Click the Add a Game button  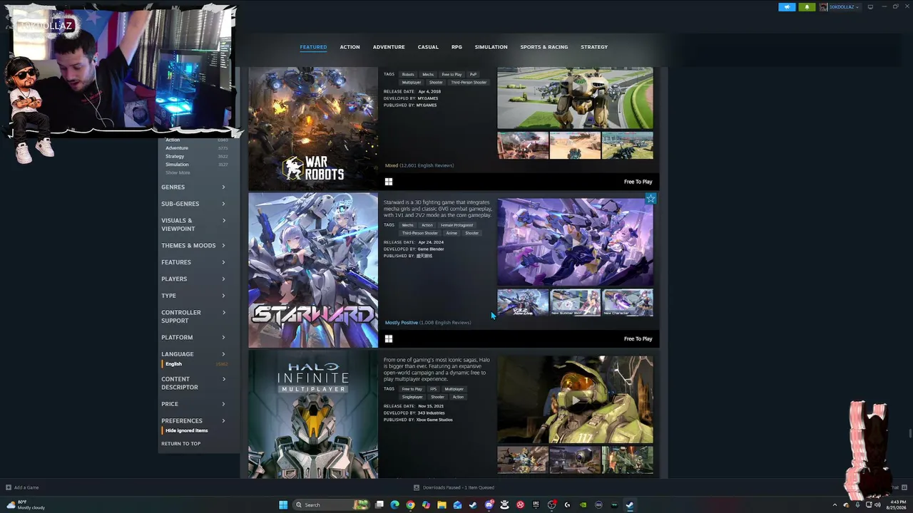tap(22, 487)
